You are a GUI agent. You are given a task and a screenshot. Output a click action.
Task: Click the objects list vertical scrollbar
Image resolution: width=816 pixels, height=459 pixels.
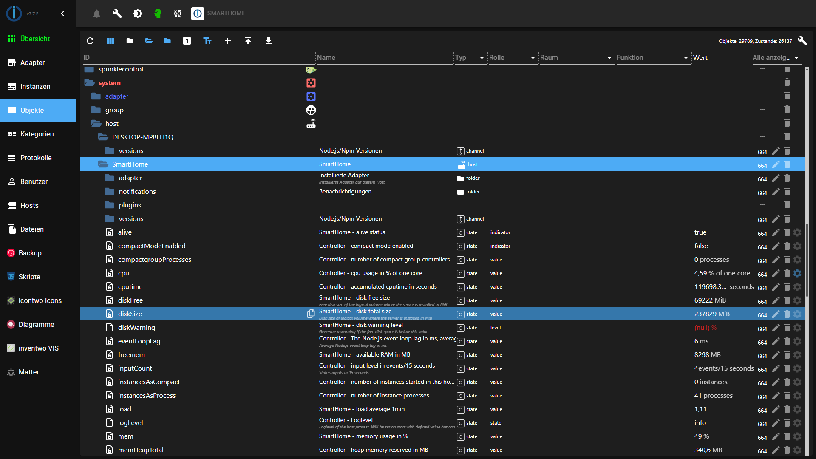tap(807, 259)
